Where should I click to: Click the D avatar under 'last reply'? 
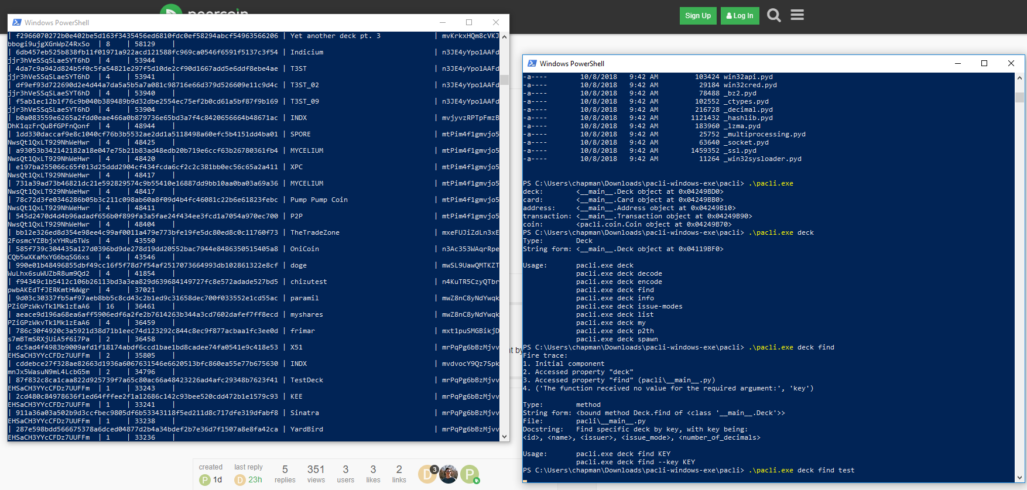point(239,480)
